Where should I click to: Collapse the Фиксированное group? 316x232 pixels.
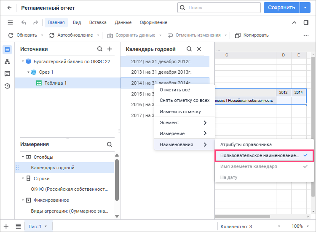[x=23, y=200]
